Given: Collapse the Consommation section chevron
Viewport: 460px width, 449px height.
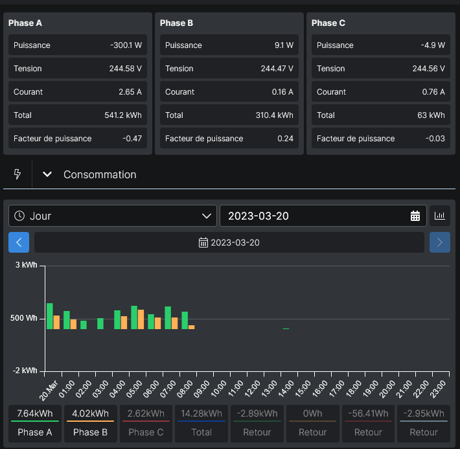Looking at the screenshot, I should (47, 174).
